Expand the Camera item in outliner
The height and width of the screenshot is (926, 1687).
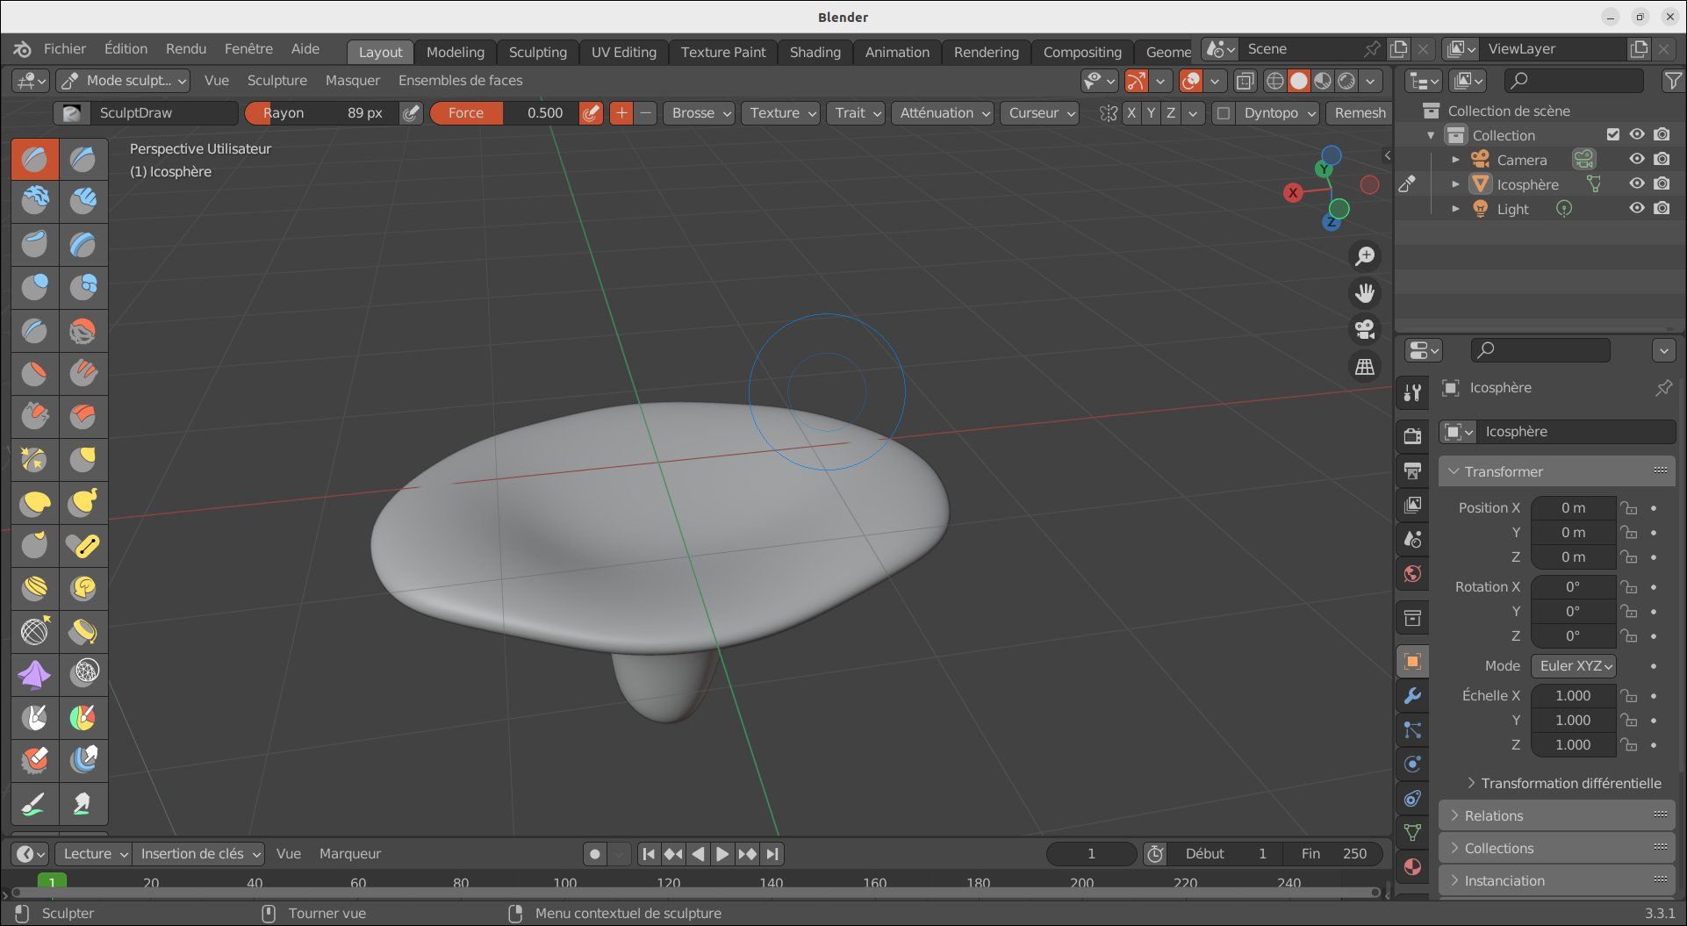tap(1455, 160)
